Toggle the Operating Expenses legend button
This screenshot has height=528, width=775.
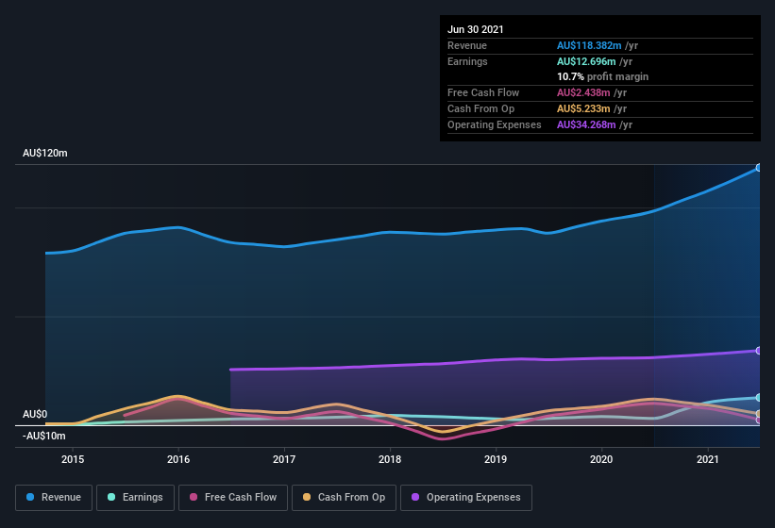coord(466,498)
